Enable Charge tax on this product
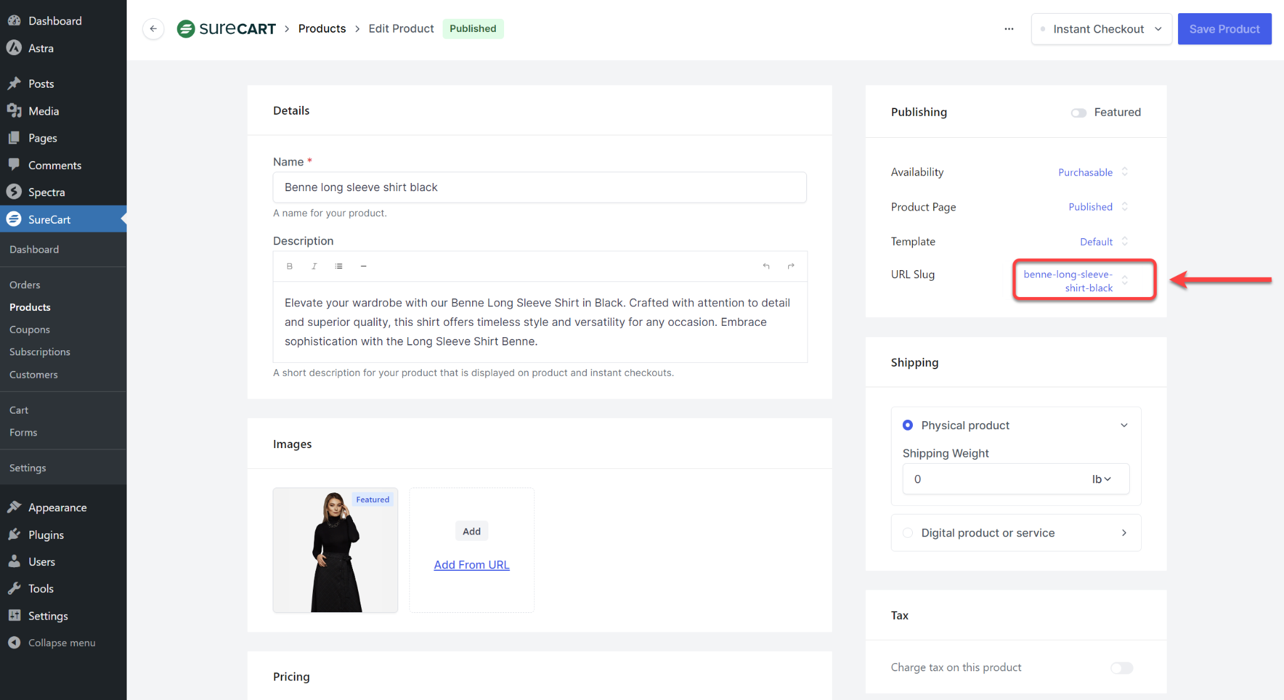Viewport: 1284px width, 700px height. (1122, 668)
